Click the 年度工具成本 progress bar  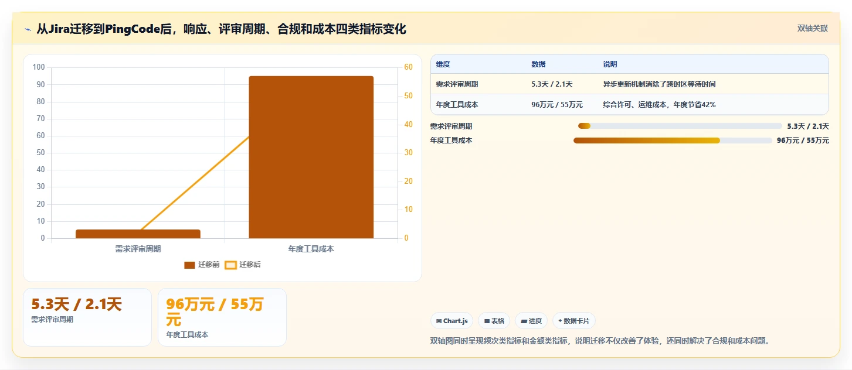click(x=673, y=141)
